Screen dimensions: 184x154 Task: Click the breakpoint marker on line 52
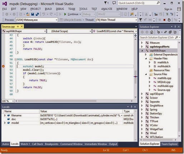click(x=3, y=66)
